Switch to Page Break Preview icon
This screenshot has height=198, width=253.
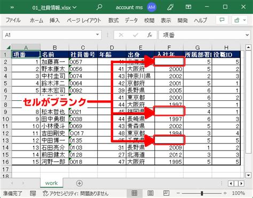[x=166, y=193]
